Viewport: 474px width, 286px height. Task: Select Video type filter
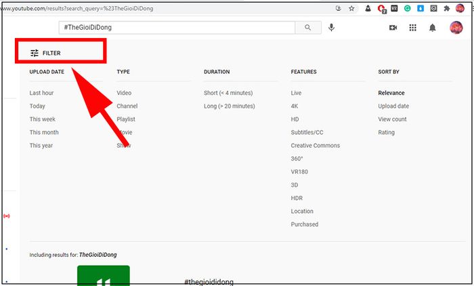click(x=124, y=93)
